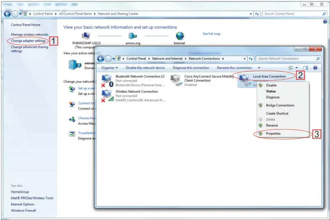Expand arrow after Control Panel breadcrumb in back window
This screenshot has height=220, width=330.
[56, 14]
